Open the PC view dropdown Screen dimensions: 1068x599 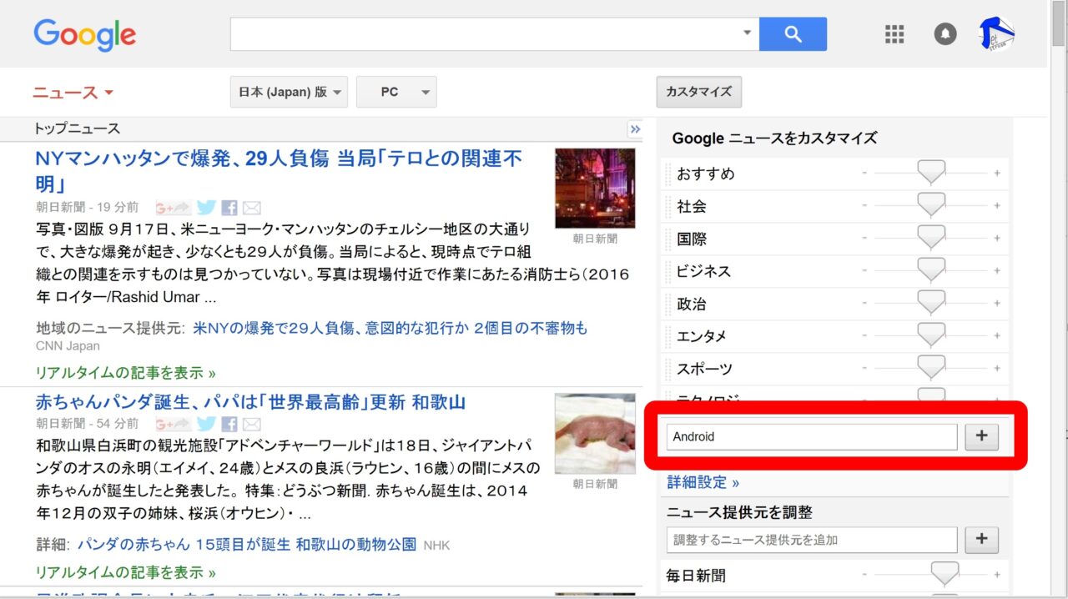click(x=396, y=93)
